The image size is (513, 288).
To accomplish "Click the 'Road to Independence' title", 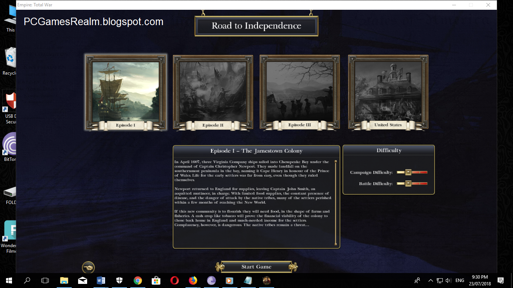I will pyautogui.click(x=256, y=26).
